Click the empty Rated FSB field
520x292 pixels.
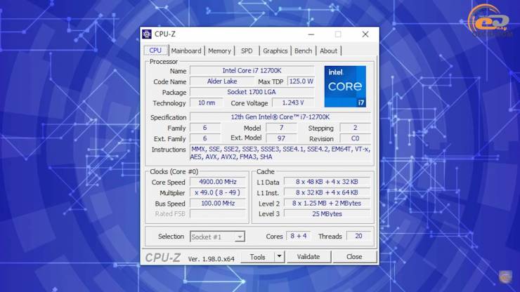point(218,214)
